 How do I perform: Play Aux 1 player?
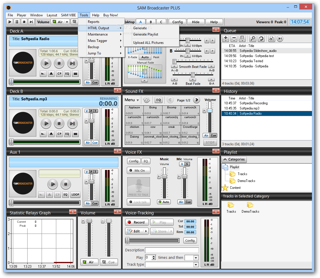(x=53, y=184)
